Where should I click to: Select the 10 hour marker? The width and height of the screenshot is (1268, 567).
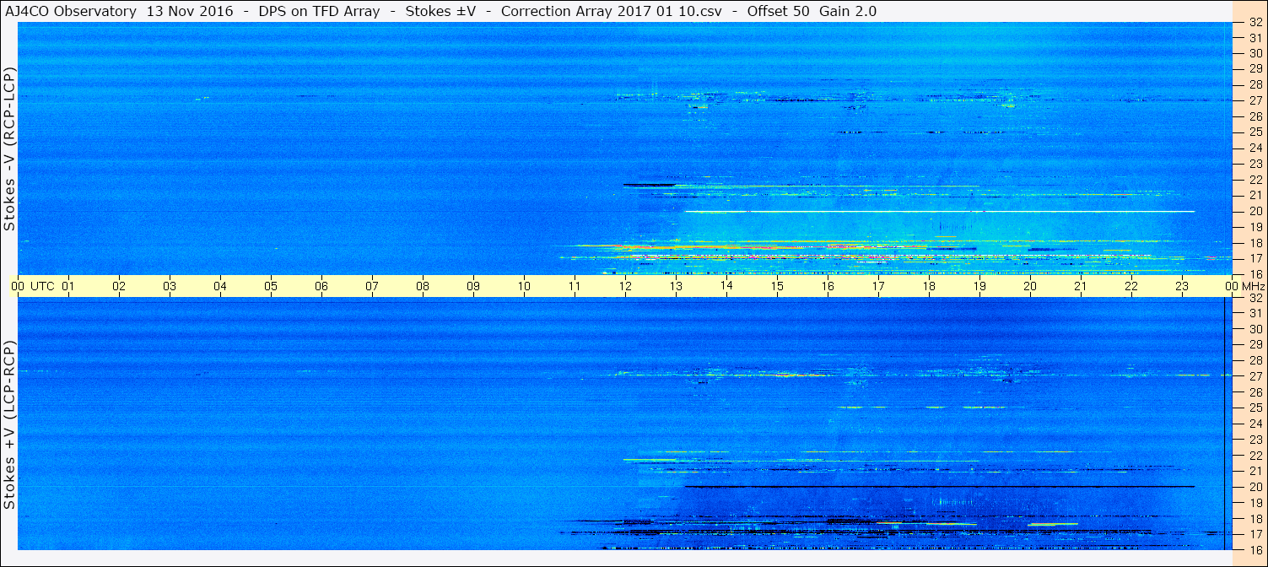pos(524,287)
